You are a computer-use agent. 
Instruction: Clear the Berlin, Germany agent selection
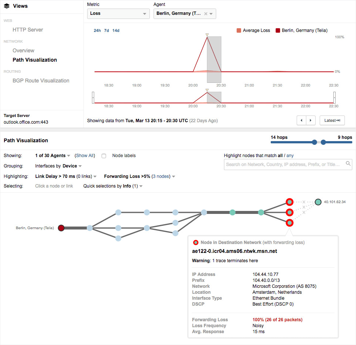point(206,14)
